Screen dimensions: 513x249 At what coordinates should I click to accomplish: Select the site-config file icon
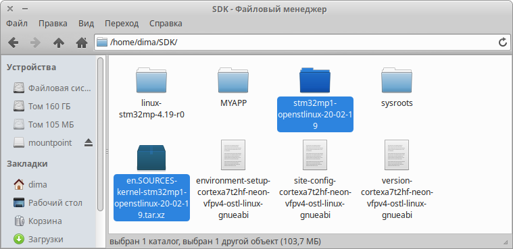(x=315, y=155)
